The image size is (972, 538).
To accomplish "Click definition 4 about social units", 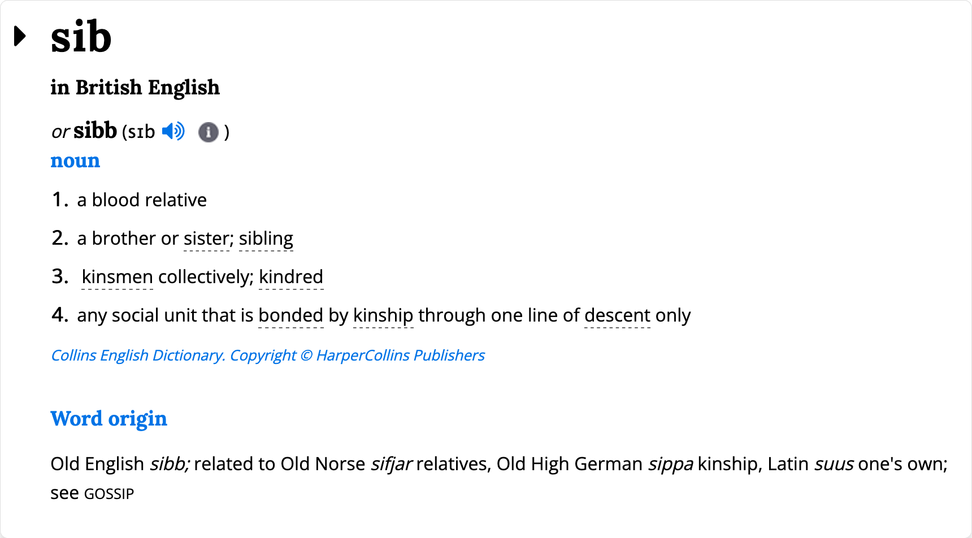I will (x=384, y=315).
